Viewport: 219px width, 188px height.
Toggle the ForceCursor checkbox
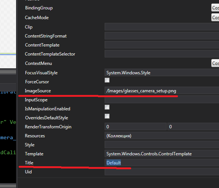point(107,80)
